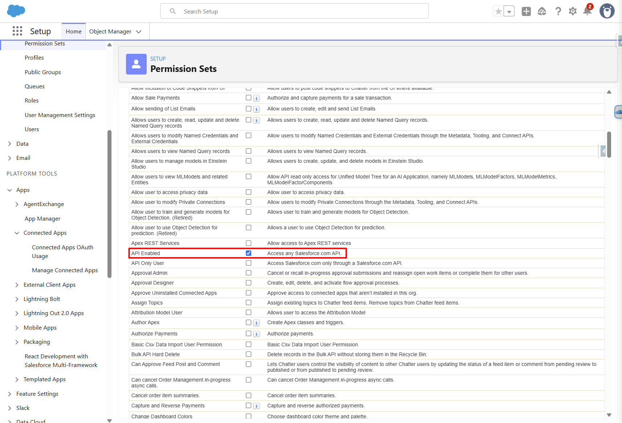Expand the Slack section chevron
Image resolution: width=622 pixels, height=423 pixels.
pyautogui.click(x=10, y=408)
